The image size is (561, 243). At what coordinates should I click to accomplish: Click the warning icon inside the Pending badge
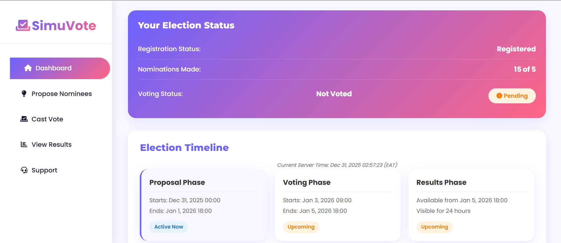(499, 96)
